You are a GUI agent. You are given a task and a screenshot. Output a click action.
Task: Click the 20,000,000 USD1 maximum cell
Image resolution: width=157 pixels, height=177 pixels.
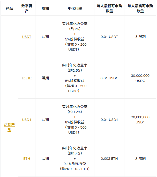140,120
